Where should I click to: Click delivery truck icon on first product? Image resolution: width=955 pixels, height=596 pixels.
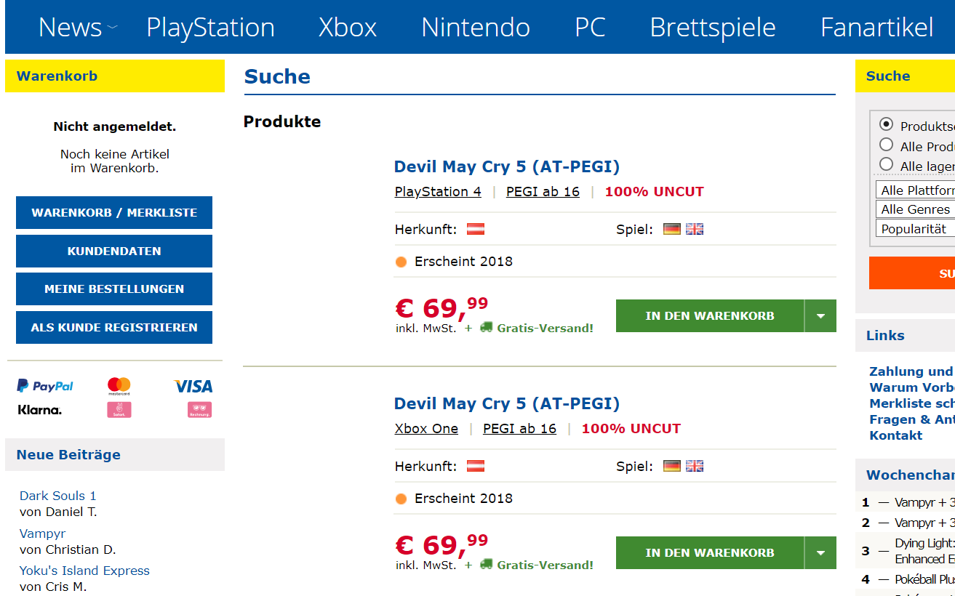(486, 327)
